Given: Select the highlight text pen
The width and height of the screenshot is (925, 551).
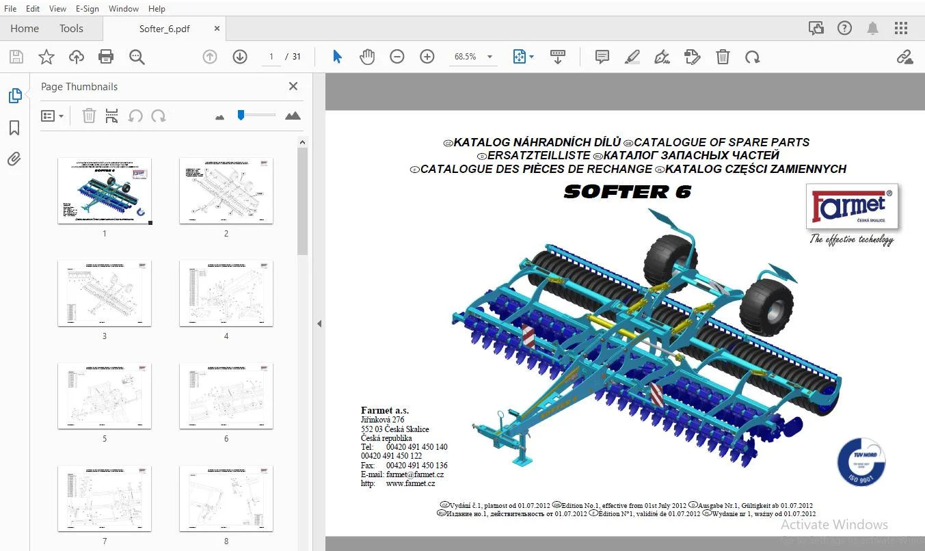Looking at the screenshot, I should click(x=632, y=57).
